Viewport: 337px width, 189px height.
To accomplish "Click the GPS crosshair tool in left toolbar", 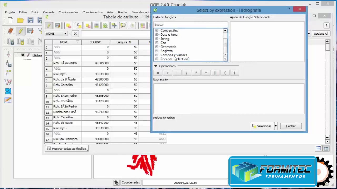I will 8,55.
